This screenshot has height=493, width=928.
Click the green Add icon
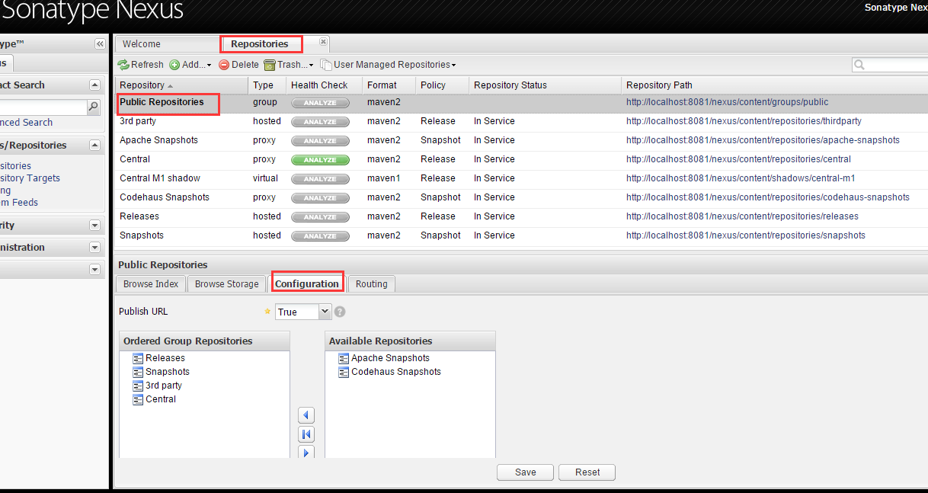174,66
